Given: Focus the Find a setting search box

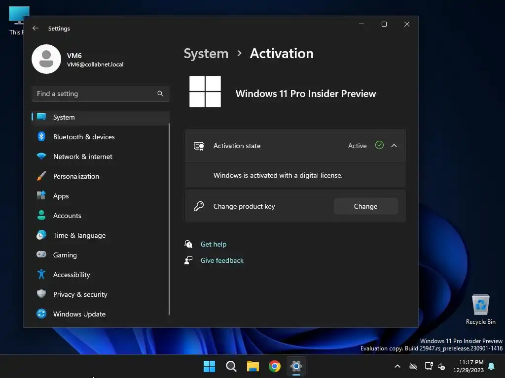Looking at the screenshot, I should pyautogui.click(x=101, y=94).
